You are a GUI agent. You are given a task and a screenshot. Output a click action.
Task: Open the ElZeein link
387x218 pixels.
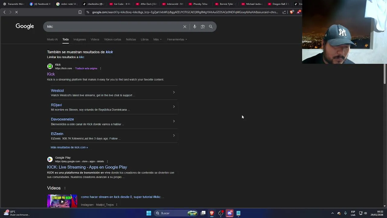tap(57, 134)
